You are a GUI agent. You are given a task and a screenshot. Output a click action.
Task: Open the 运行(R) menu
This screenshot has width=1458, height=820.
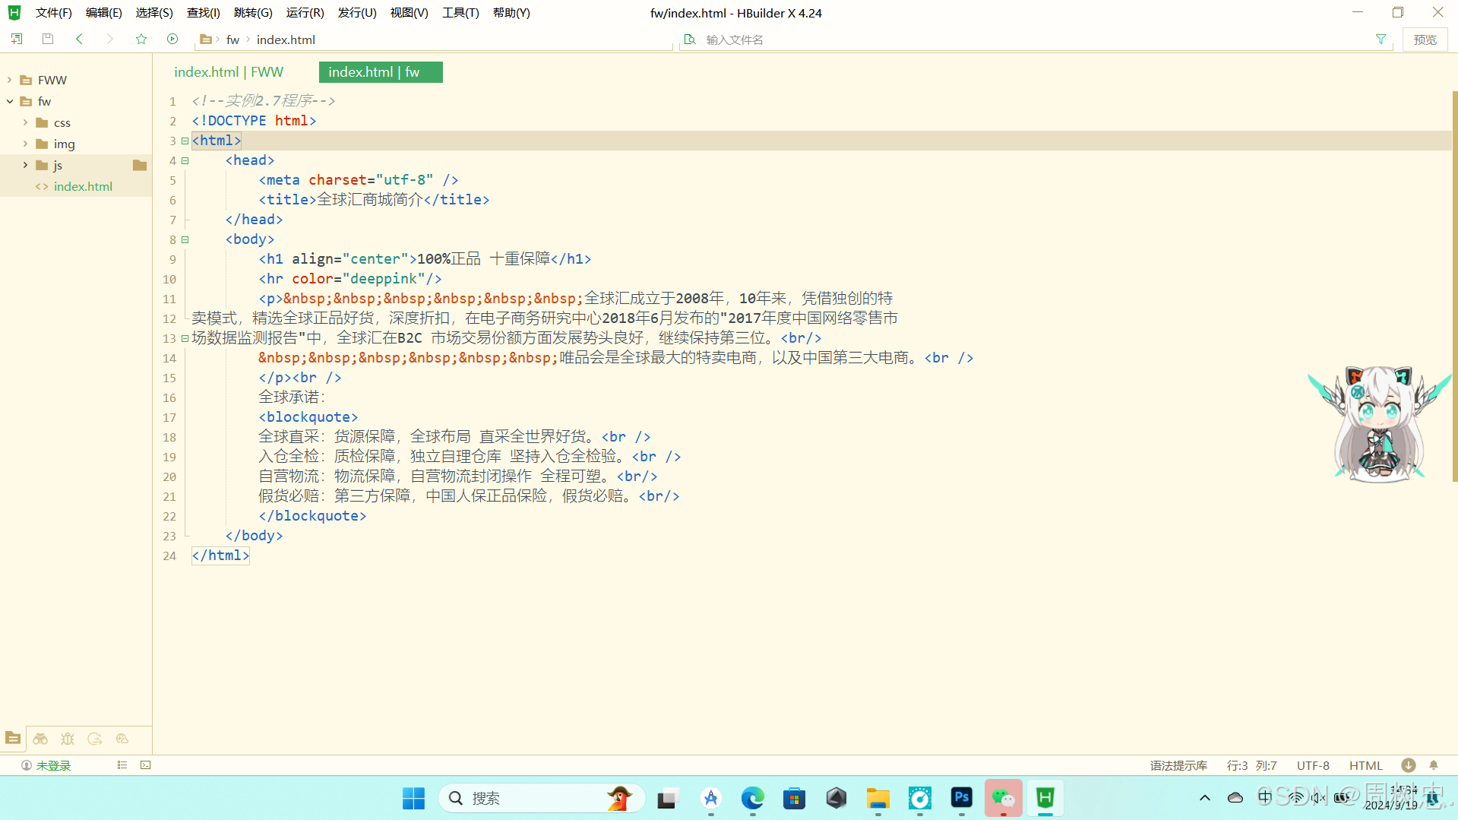coord(305,13)
